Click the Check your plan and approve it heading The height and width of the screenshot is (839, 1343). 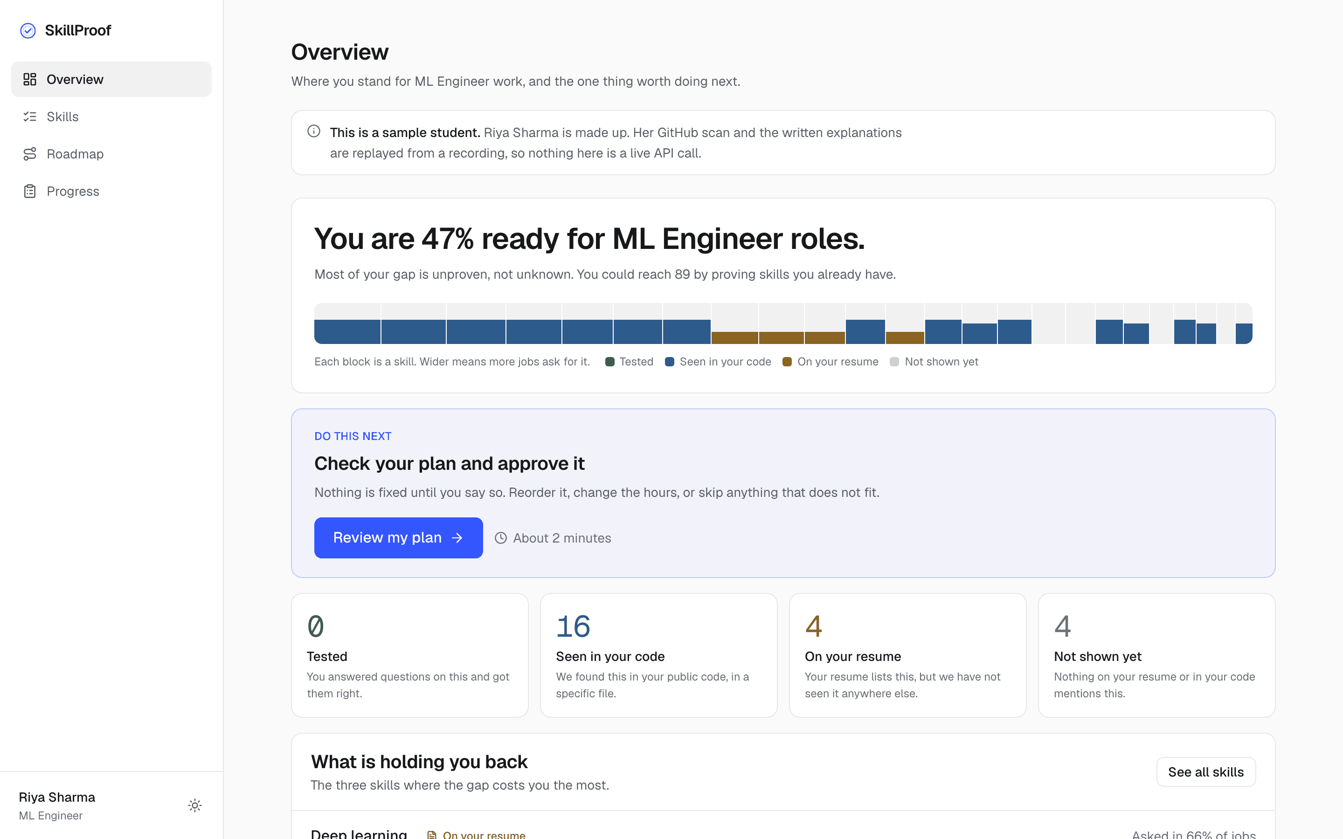coord(450,463)
